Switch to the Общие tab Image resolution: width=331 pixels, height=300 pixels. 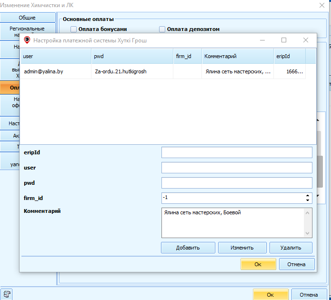(27, 17)
